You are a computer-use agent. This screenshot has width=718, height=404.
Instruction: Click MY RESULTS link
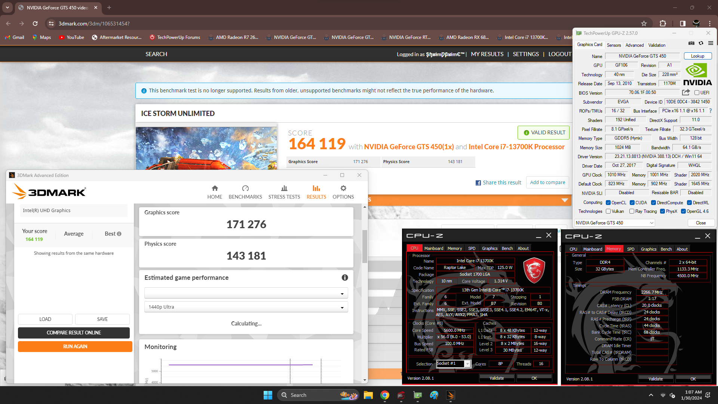pos(487,54)
